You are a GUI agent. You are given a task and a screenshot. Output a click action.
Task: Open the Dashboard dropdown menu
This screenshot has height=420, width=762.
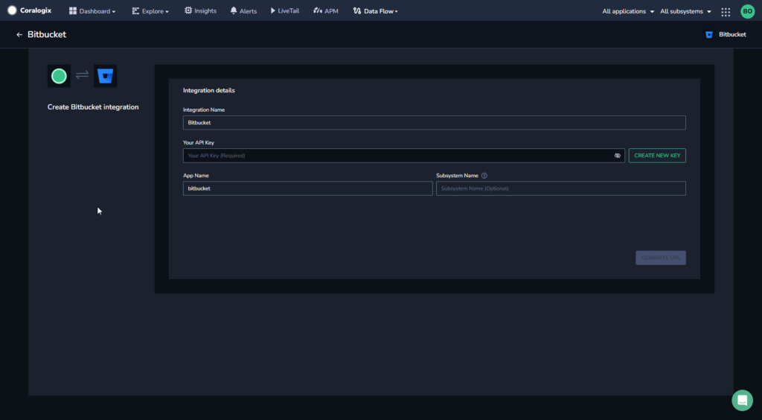(92, 10)
